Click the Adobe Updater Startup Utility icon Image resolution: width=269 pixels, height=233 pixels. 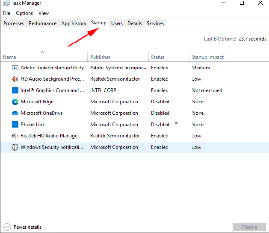[15, 68]
